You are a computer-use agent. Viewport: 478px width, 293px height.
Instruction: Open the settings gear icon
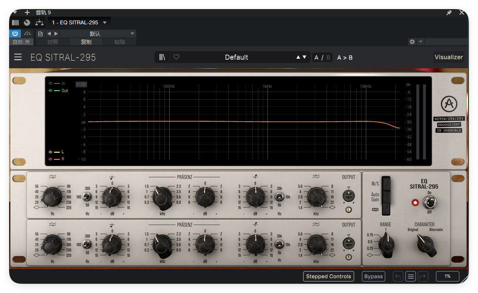pyautogui.click(x=412, y=42)
